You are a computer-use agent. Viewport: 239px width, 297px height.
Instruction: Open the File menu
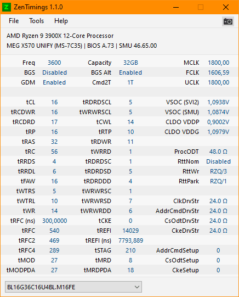[x=14, y=21]
